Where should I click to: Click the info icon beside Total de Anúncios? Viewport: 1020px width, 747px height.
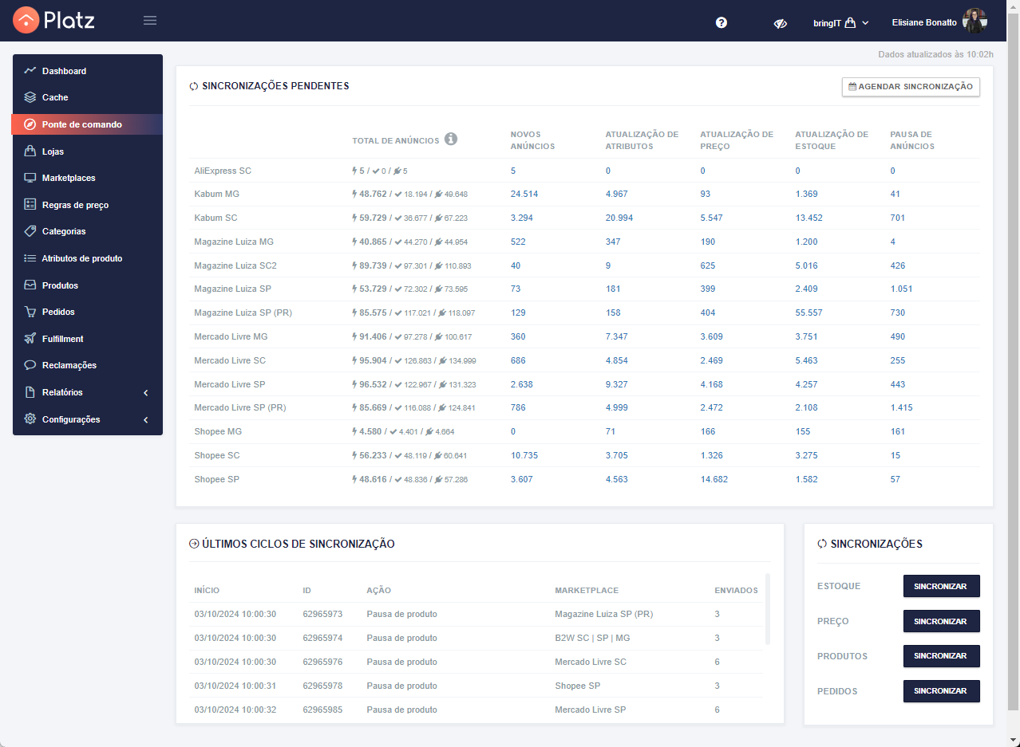451,140
